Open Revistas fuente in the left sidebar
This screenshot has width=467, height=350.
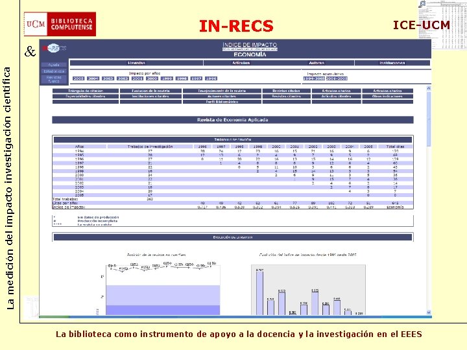pyautogui.click(x=54, y=79)
